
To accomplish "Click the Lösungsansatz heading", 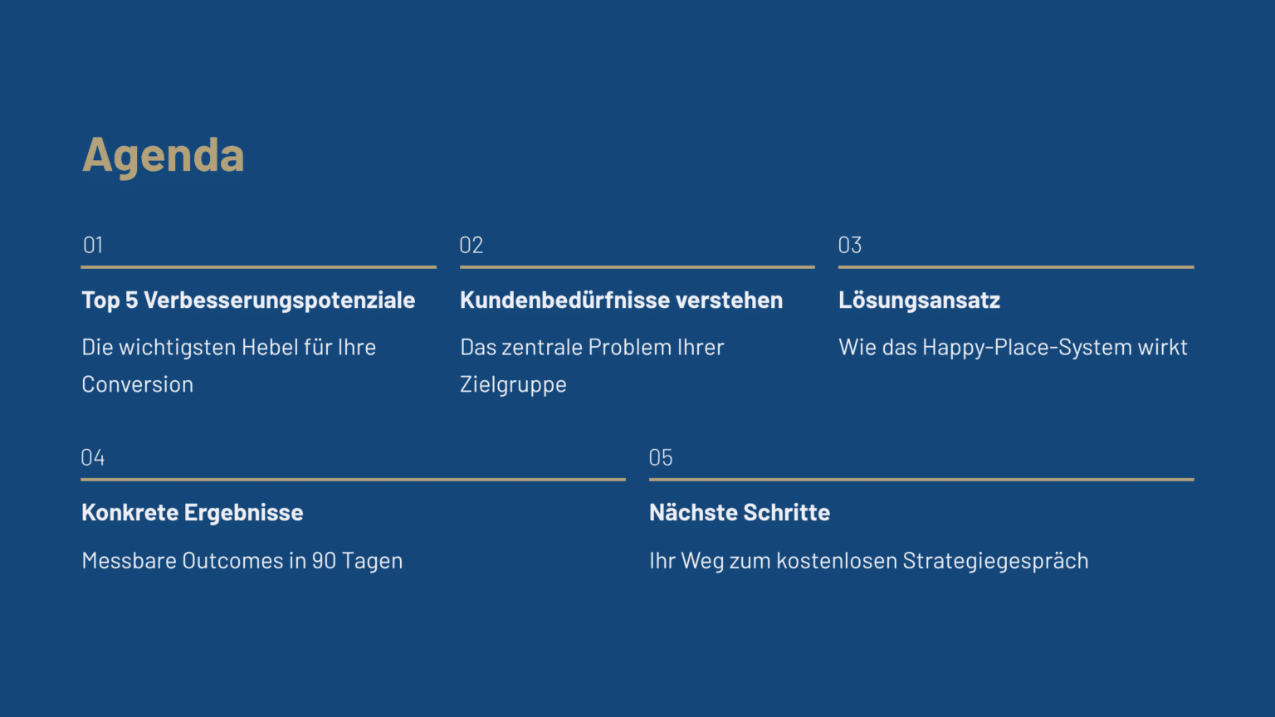I will pyautogui.click(x=919, y=300).
